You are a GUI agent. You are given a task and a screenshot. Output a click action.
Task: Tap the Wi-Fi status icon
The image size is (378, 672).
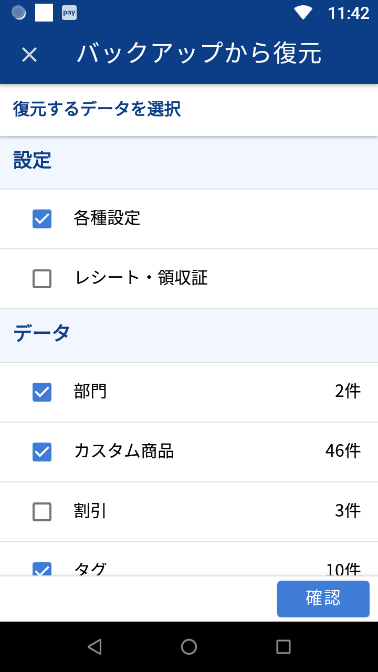pyautogui.click(x=303, y=13)
